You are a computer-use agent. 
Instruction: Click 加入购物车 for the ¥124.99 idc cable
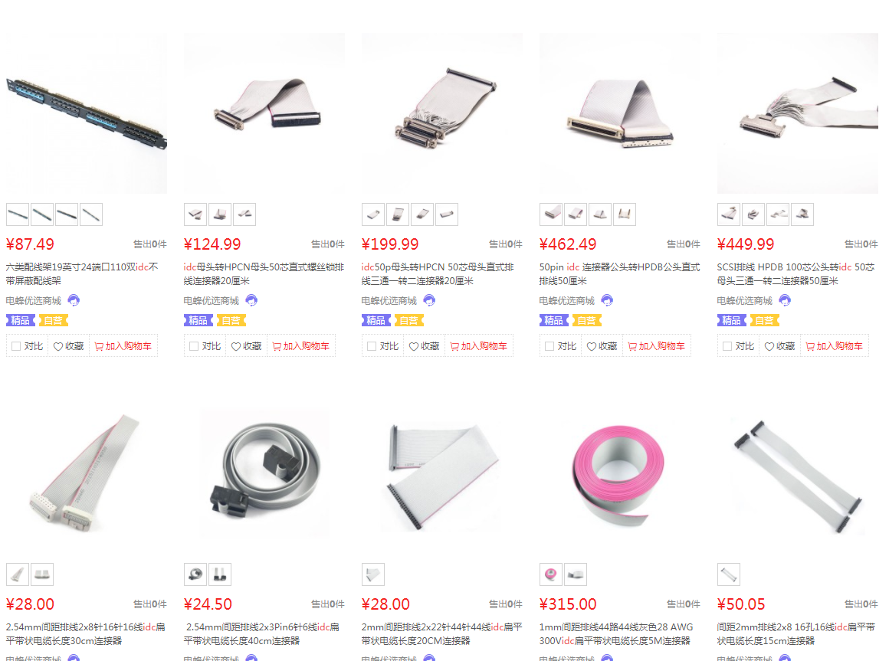[301, 346]
